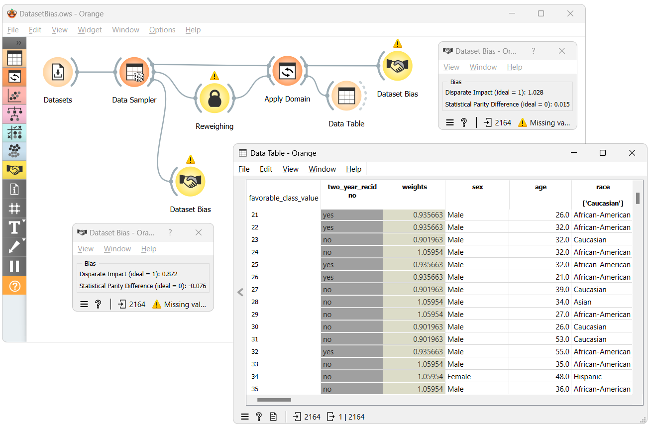Click Asian race cell in row 28
This screenshot has width=650, height=426.
click(x=602, y=302)
